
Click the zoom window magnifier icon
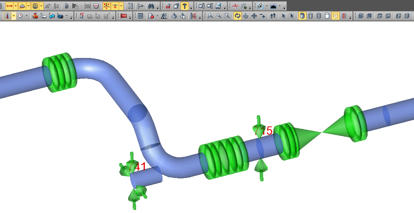pos(227,16)
